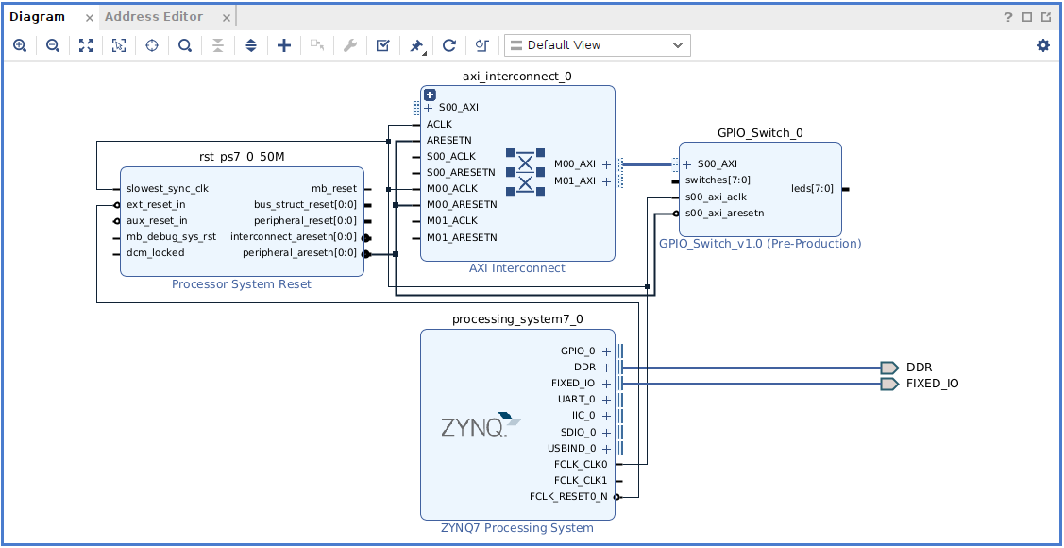Zoom to fit the whole diagram
The image size is (1064, 548).
86,45
